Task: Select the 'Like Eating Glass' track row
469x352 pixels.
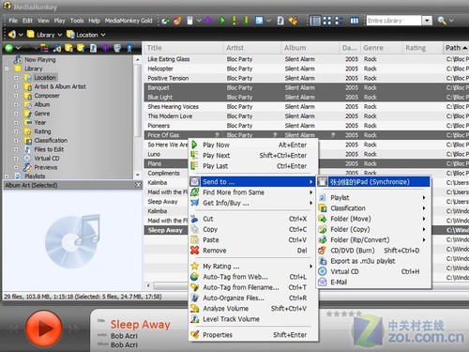Action: tap(306, 59)
